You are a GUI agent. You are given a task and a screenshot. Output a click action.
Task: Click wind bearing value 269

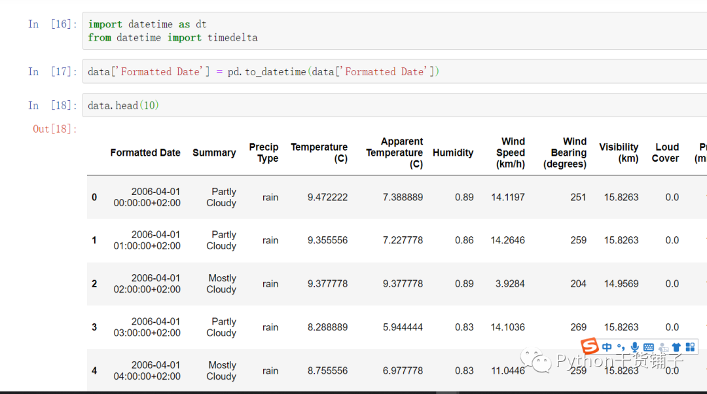(579, 327)
